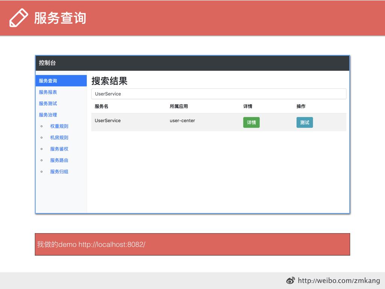The image size is (385, 289).
Task: Click the search field containing UserService
Action: [218, 94]
